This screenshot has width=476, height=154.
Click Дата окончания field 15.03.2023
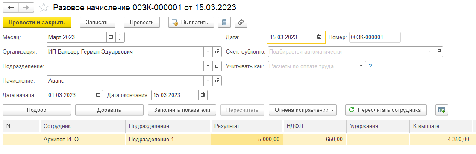click(x=175, y=95)
